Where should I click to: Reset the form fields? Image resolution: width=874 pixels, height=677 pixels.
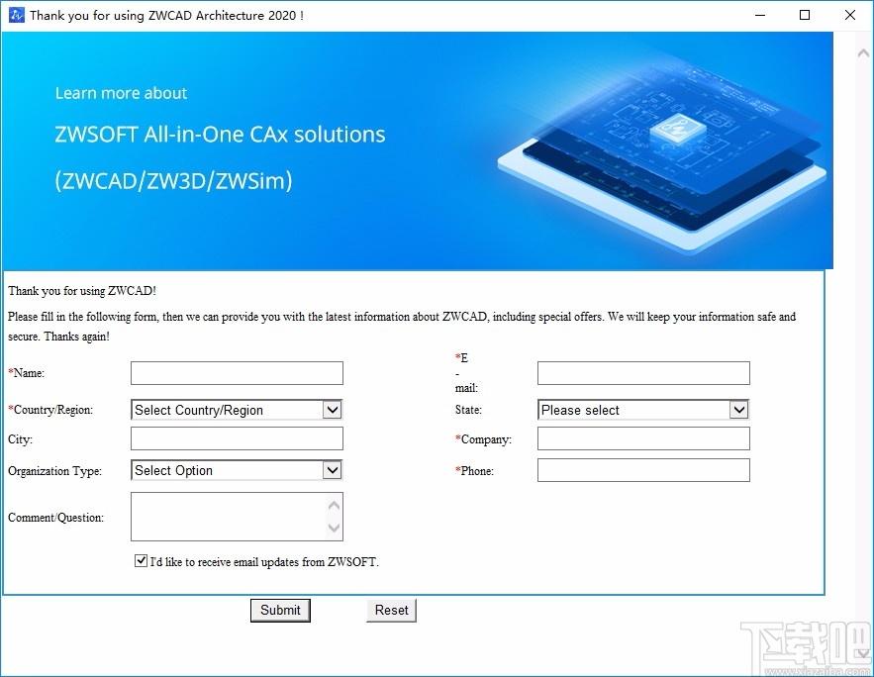(391, 610)
